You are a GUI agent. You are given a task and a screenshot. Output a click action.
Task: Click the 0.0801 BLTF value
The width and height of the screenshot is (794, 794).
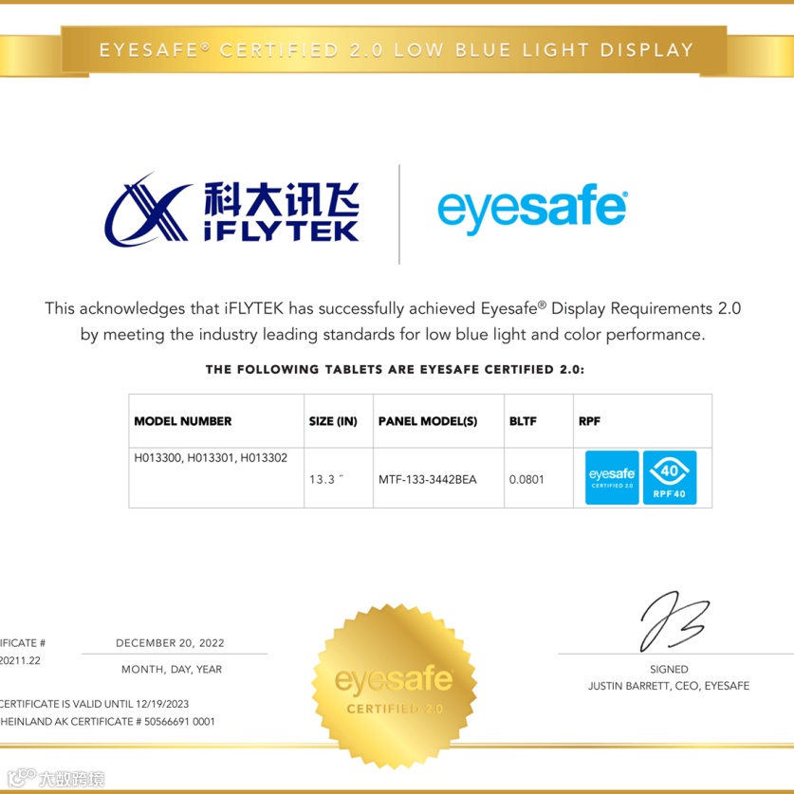point(526,480)
